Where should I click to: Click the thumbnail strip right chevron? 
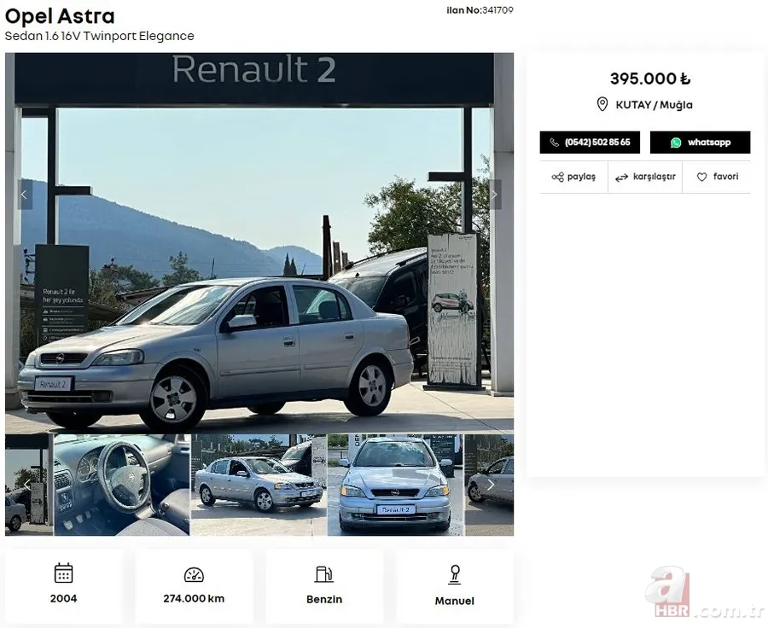coord(490,485)
